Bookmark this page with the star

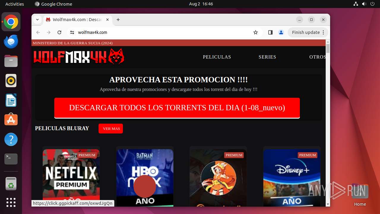[256, 32]
